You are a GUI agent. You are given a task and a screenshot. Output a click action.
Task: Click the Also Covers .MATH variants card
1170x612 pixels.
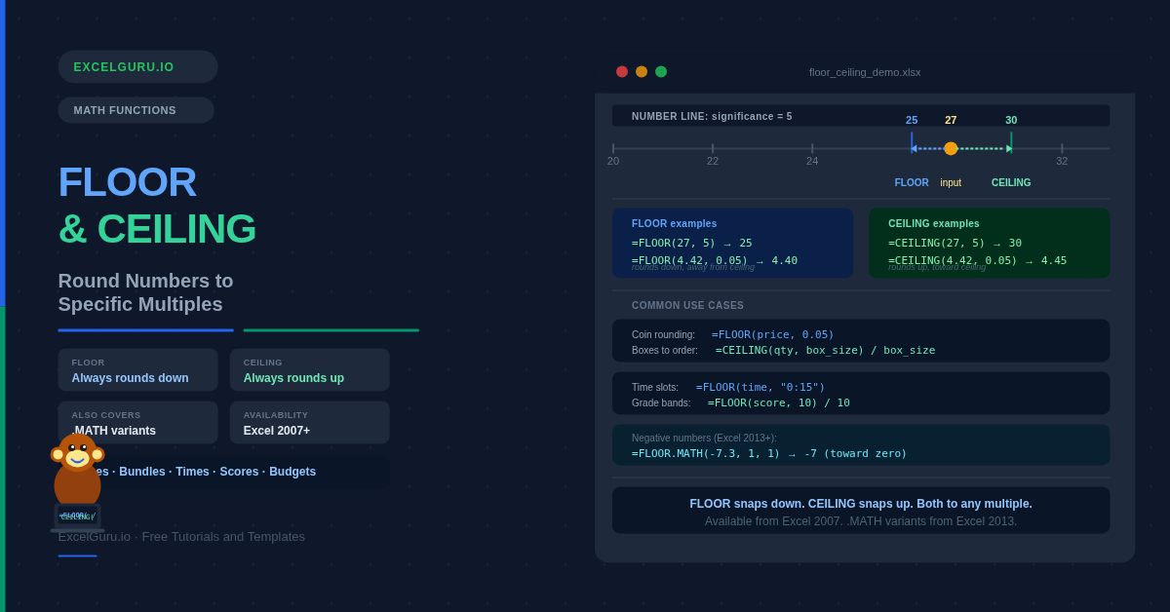(137, 423)
